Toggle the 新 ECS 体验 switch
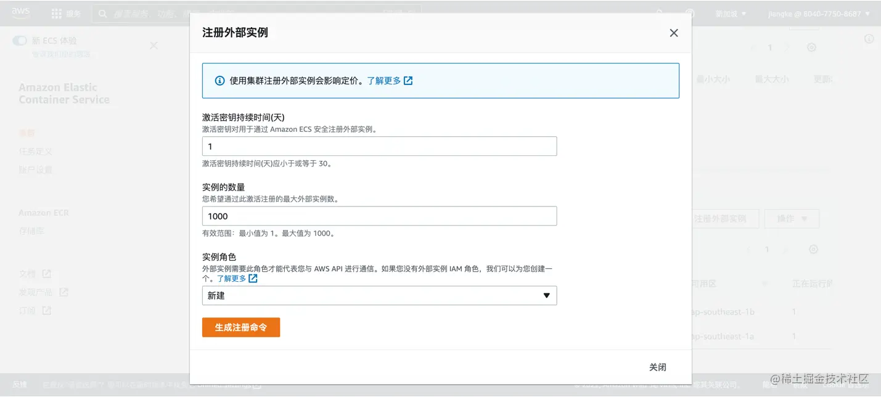Viewport: 881px width, 397px height. coord(20,41)
